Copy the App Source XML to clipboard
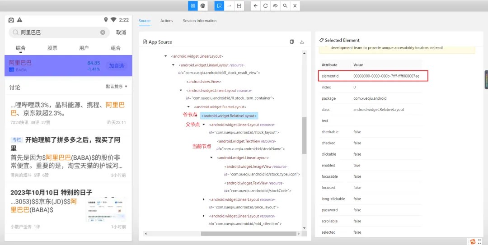 (x=291, y=42)
